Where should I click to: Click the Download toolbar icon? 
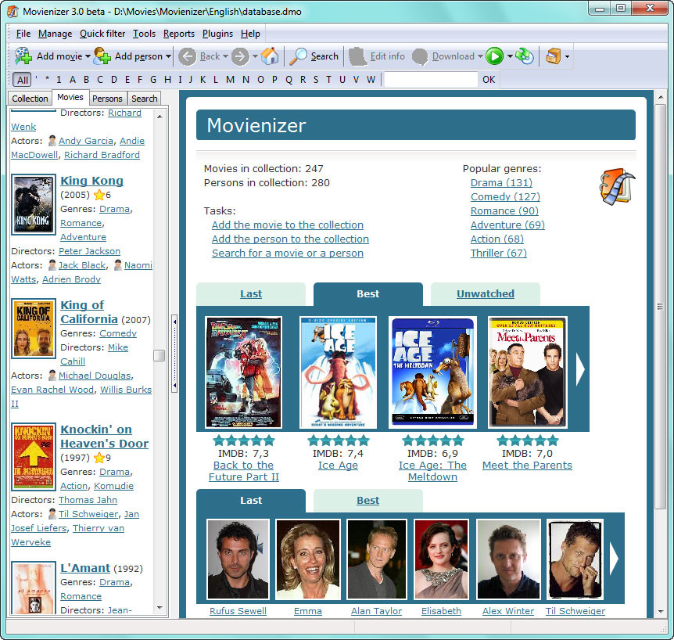click(420, 56)
